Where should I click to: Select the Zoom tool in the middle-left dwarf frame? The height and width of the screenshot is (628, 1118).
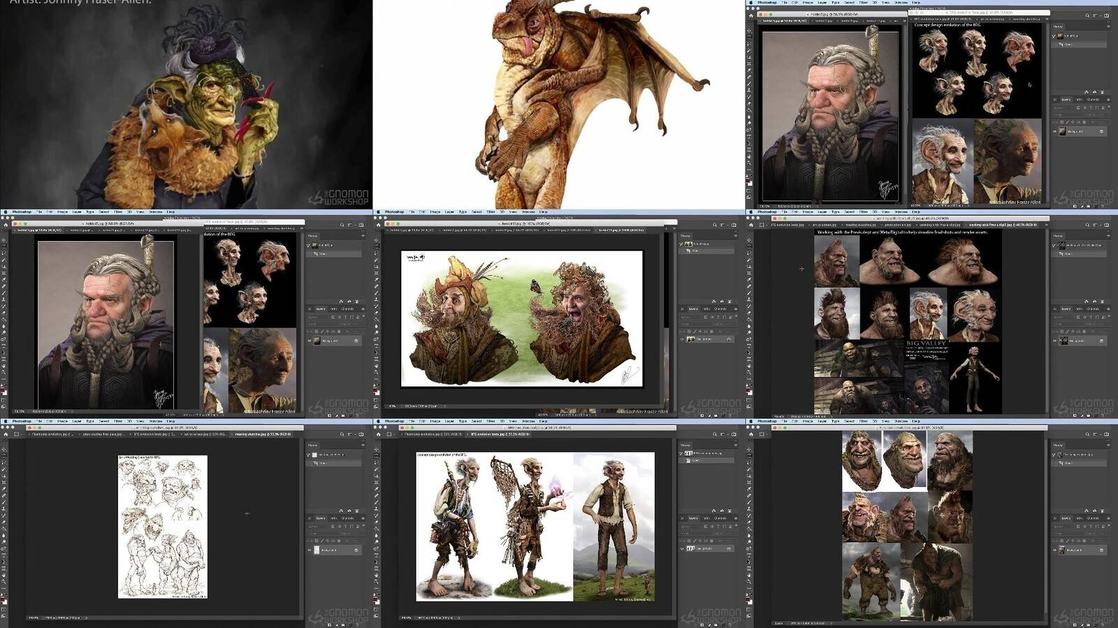coord(3,371)
